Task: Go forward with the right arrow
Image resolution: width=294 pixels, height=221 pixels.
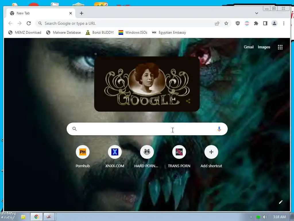Action: pyautogui.click(x=20, y=23)
